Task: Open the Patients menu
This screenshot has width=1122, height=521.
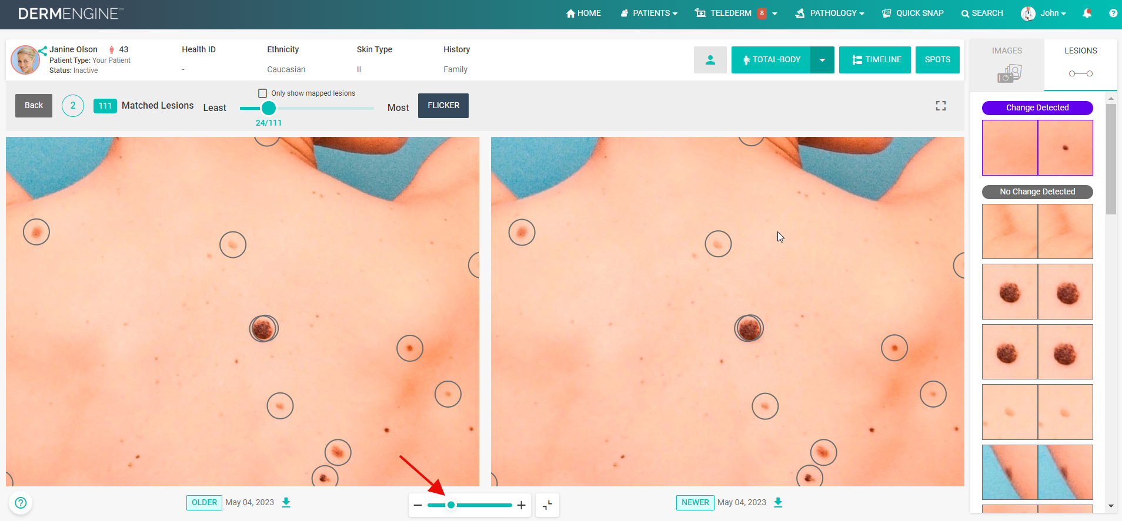Action: [649, 13]
